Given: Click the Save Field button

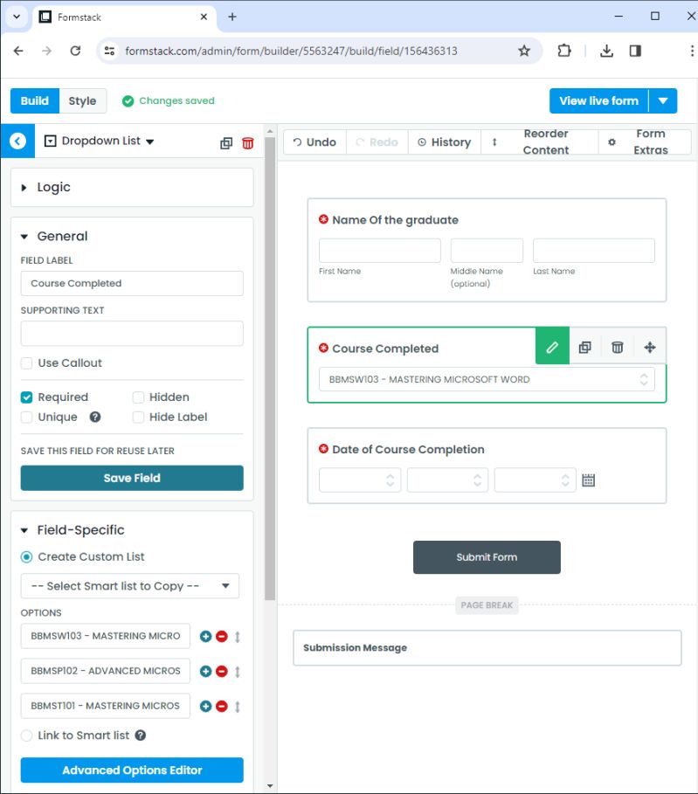Looking at the screenshot, I should tap(132, 478).
